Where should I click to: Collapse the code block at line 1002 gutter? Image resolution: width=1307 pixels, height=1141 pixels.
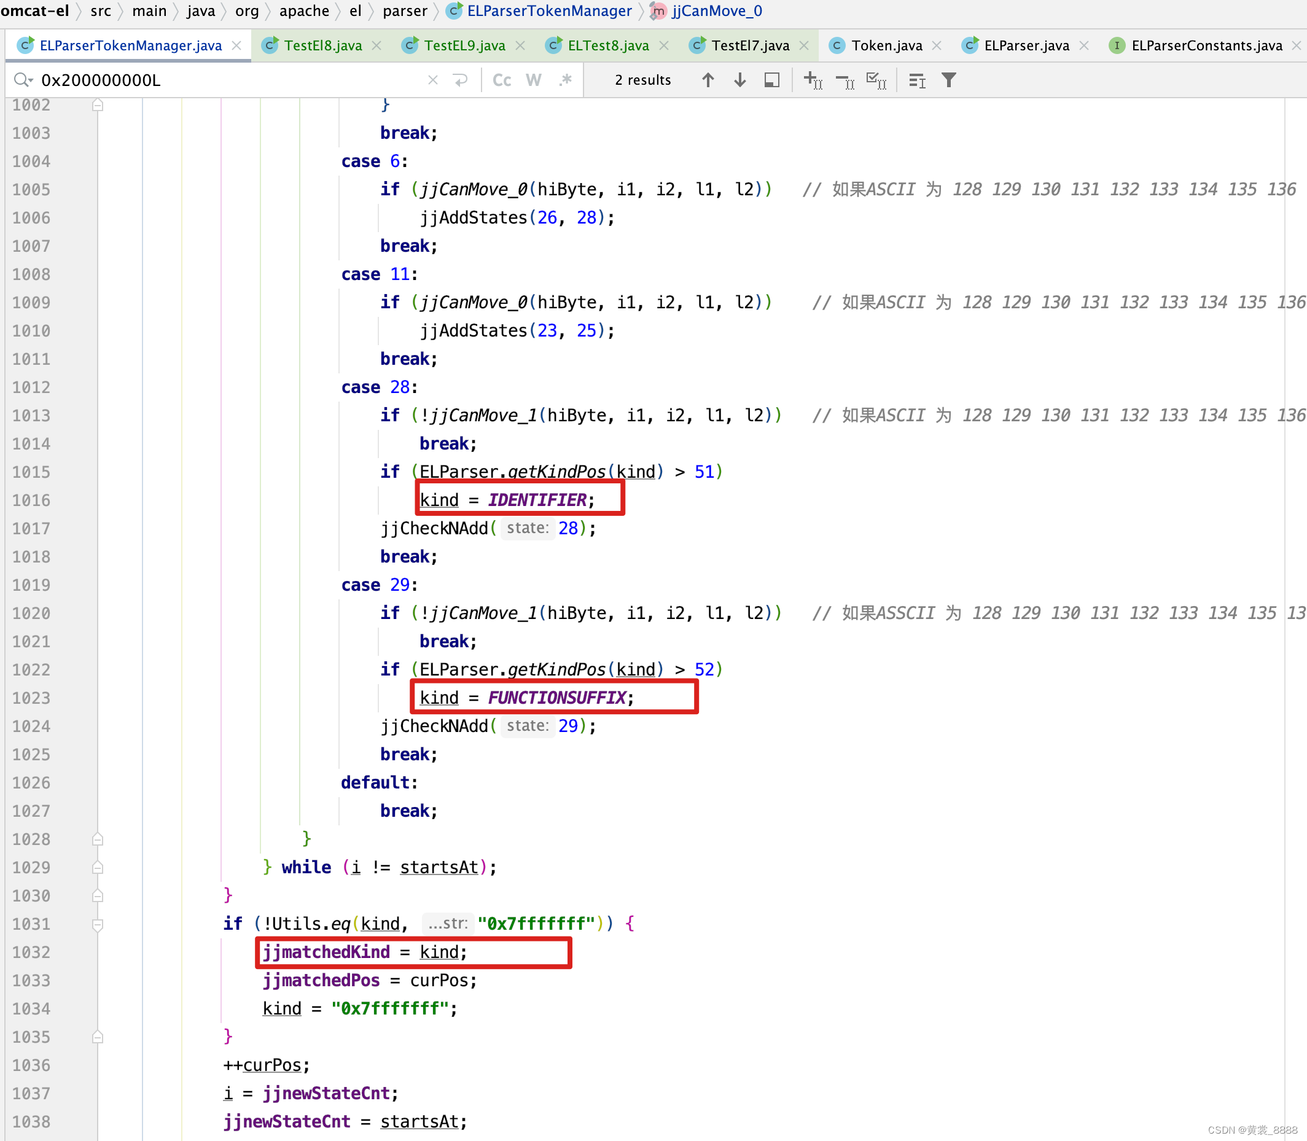point(98,105)
